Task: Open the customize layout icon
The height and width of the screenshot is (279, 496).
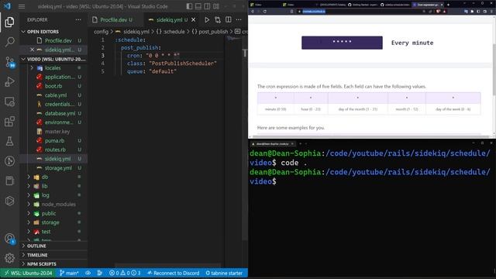Action: click(x=216, y=6)
